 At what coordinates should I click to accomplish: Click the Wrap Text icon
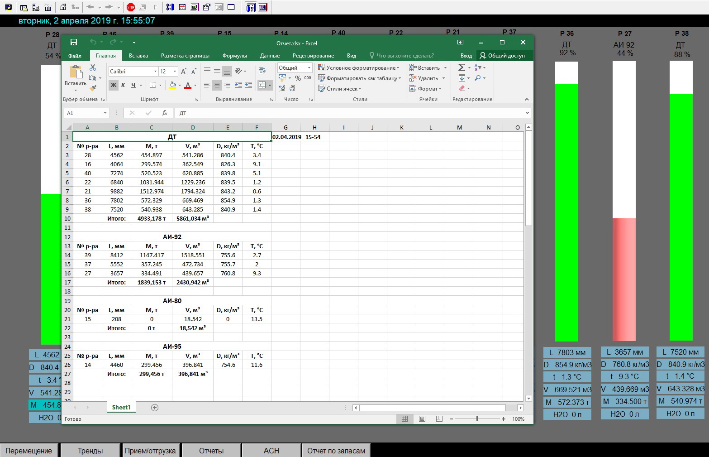262,71
